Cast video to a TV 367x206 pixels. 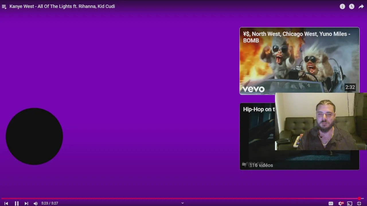tap(350, 203)
